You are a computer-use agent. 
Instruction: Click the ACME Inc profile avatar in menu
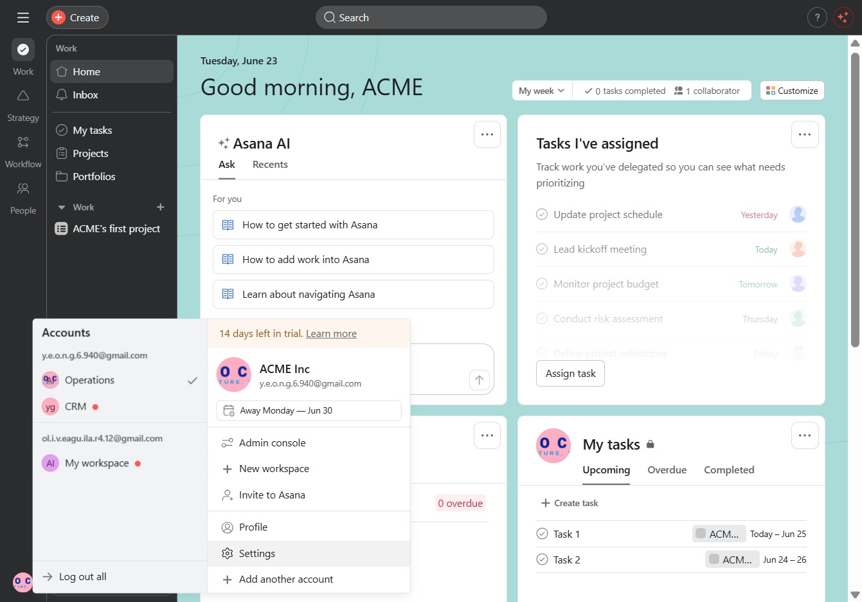[x=234, y=374]
